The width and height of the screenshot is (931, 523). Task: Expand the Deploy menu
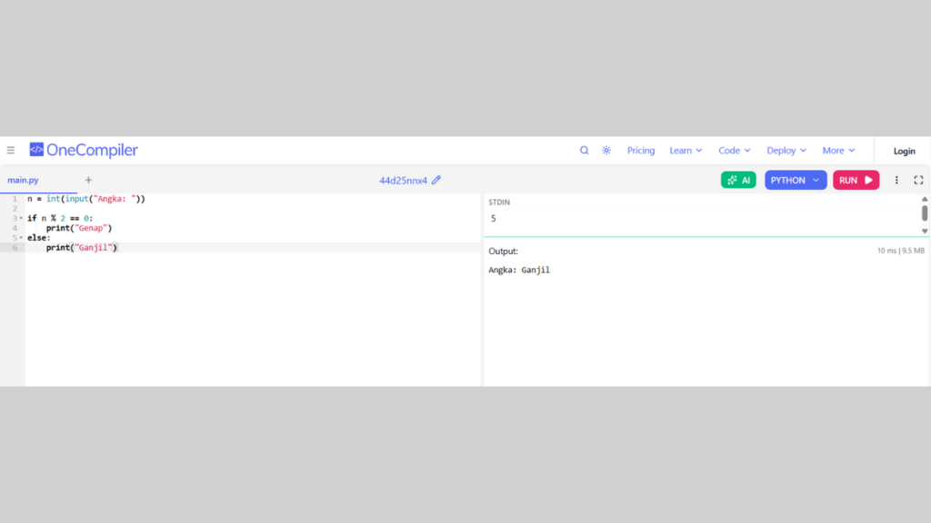[x=786, y=151]
